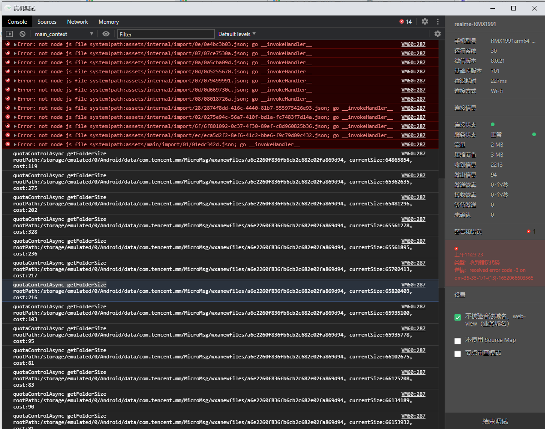Switch to the Sources tab
This screenshot has width=545, height=429.
pyautogui.click(x=47, y=21)
